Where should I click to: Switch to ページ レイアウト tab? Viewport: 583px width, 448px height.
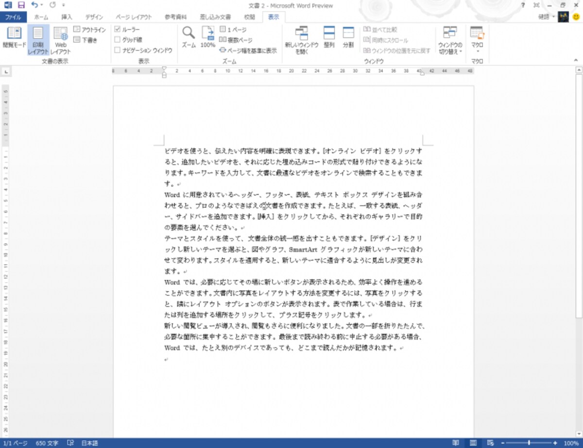coord(134,17)
